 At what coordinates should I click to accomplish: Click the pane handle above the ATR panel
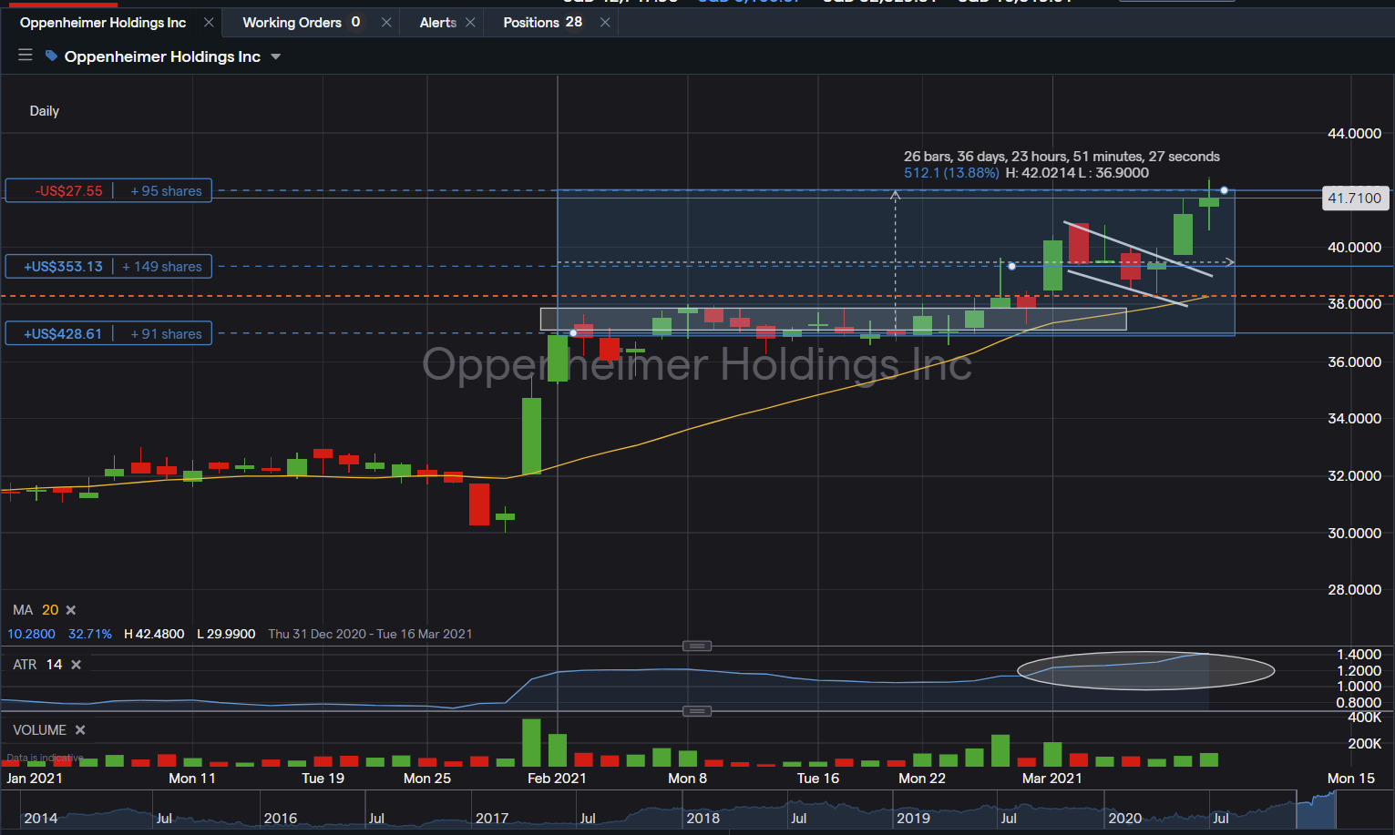pyautogui.click(x=697, y=646)
